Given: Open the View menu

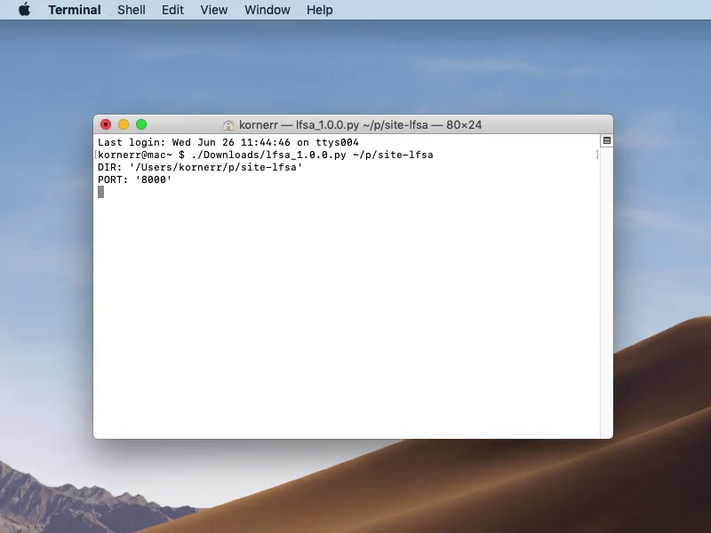Looking at the screenshot, I should point(213,10).
